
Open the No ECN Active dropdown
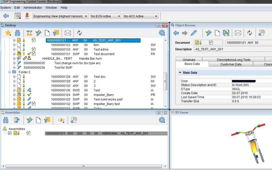(x=105, y=16)
